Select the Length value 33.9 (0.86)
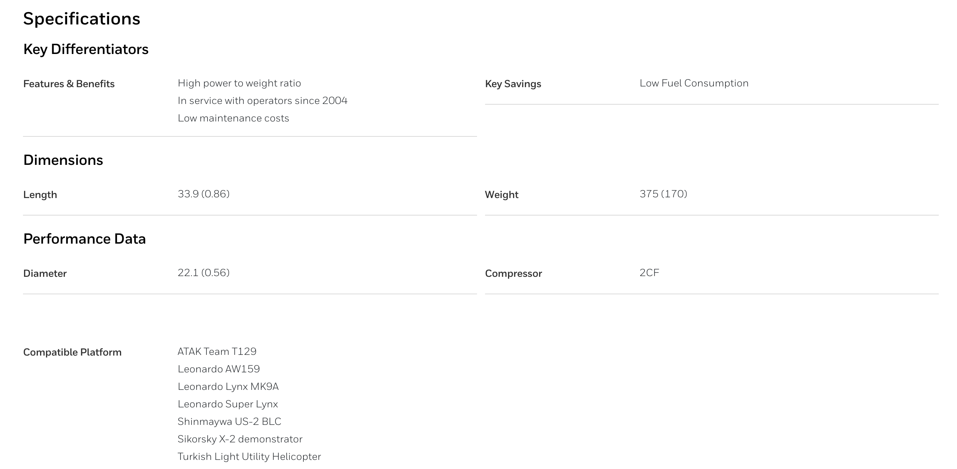Image resolution: width=957 pixels, height=469 pixels. pyautogui.click(x=204, y=194)
